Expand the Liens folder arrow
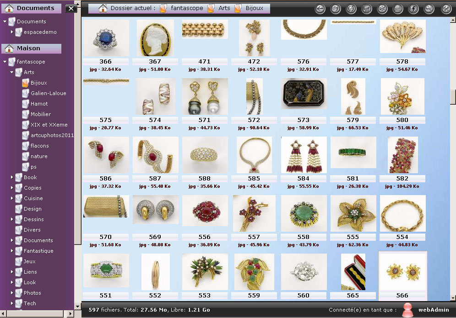Image resolution: width=456 pixels, height=318 pixels. 12,271
